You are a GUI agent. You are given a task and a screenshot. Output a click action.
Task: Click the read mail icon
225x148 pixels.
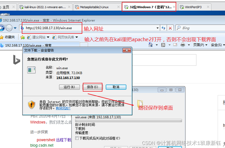[175, 45]
